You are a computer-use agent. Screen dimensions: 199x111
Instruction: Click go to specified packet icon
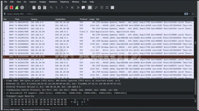tap(67, 8)
